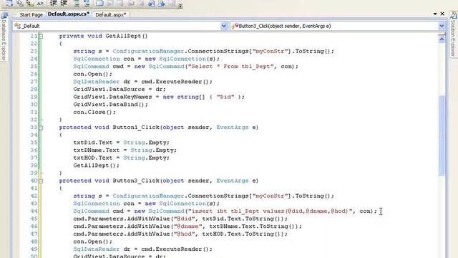Click 'Button1_Click' method name on line 33
The height and width of the screenshot is (258, 458).
tap(136, 128)
